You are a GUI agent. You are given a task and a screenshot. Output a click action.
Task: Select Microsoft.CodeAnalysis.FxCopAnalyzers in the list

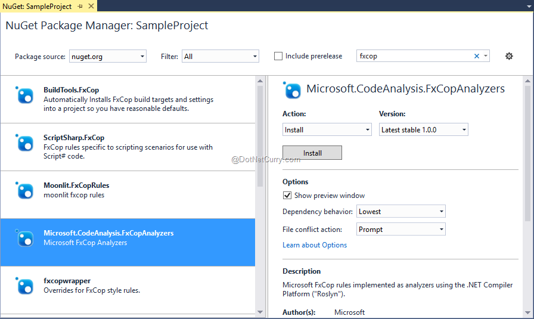click(128, 242)
